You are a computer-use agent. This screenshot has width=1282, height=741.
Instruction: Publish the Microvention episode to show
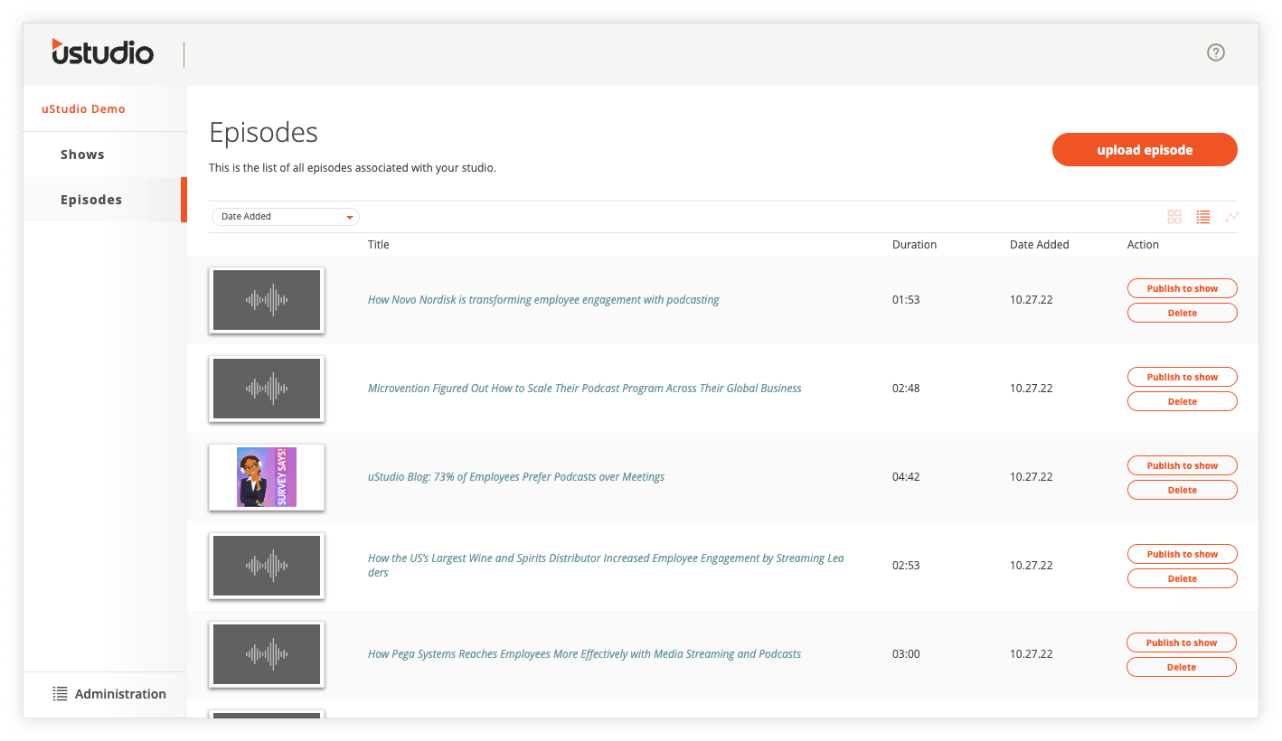pos(1183,377)
